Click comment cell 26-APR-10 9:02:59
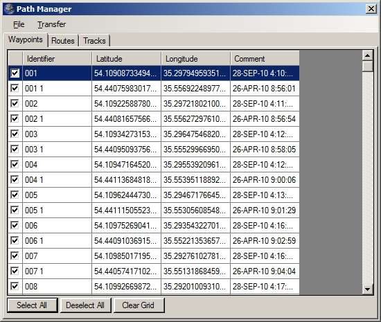The image size is (381, 322). (x=265, y=241)
